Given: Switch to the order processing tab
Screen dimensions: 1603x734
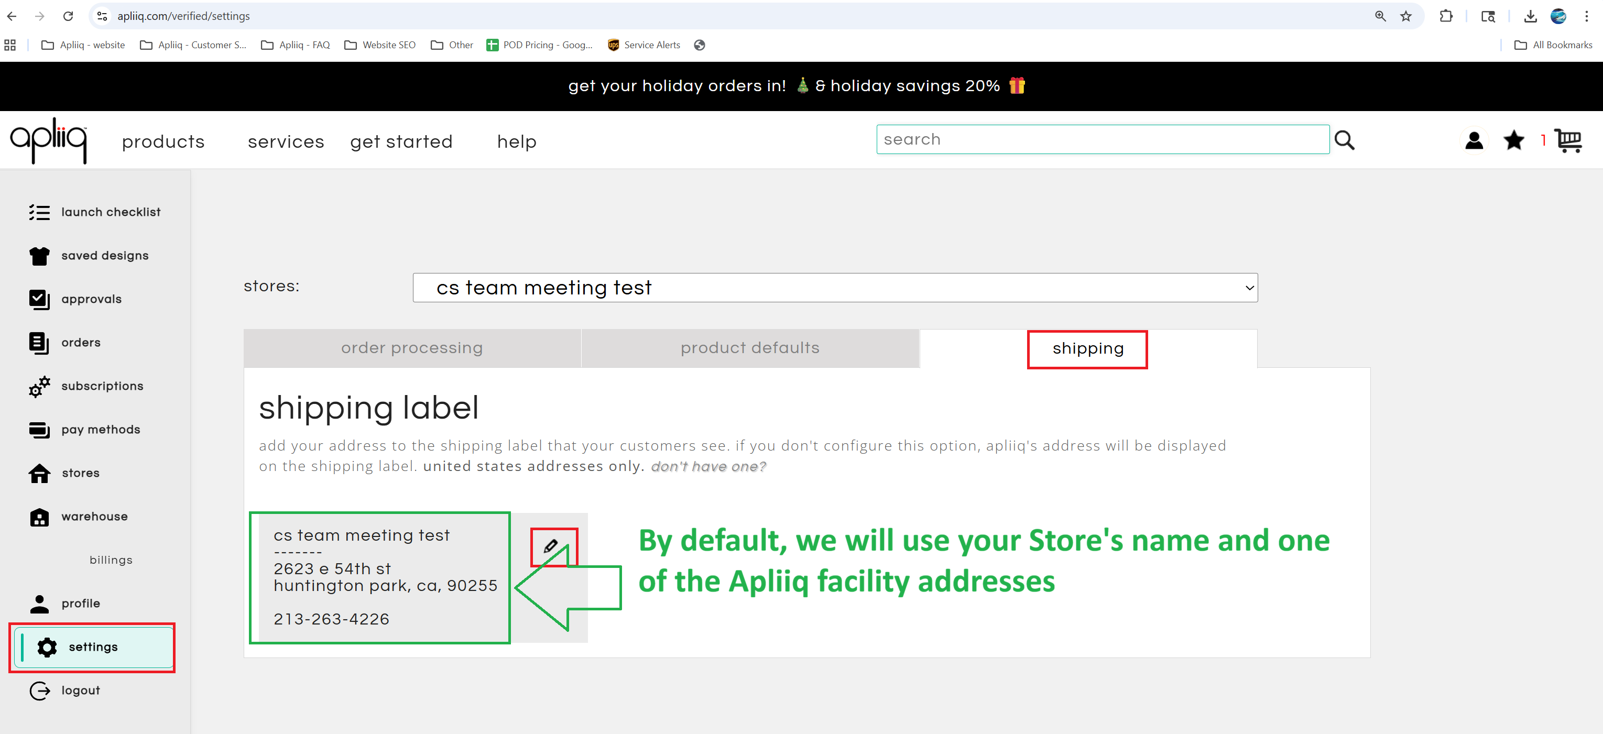Looking at the screenshot, I should pyautogui.click(x=411, y=348).
